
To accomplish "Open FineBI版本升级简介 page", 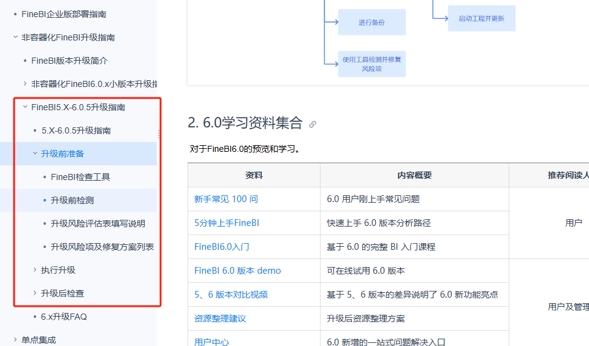I will pos(69,61).
